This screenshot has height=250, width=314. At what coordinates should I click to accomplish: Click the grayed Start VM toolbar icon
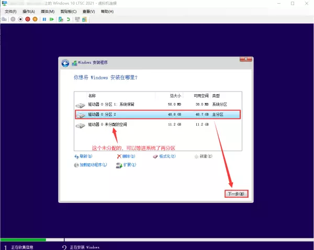click(13, 19)
